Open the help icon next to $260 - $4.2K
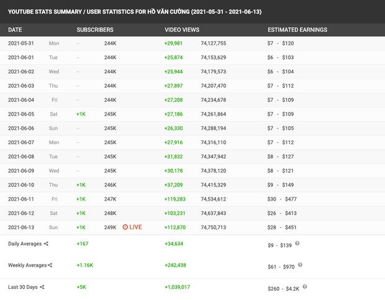385x300 pixels. click(x=304, y=286)
